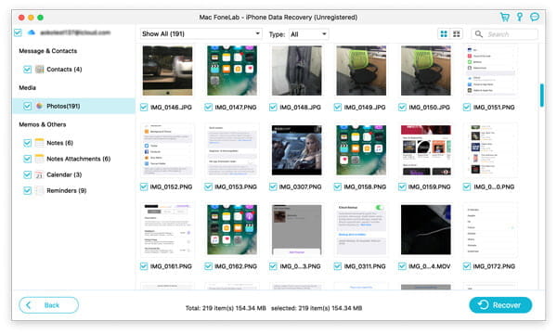This screenshot has width=557, height=334.
Task: Click the iCloud account cloud icon
Action: (x=32, y=32)
